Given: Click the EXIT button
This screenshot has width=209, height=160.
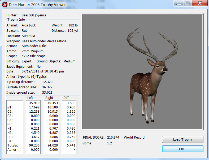Looking at the screenshot, I should coord(182,149).
